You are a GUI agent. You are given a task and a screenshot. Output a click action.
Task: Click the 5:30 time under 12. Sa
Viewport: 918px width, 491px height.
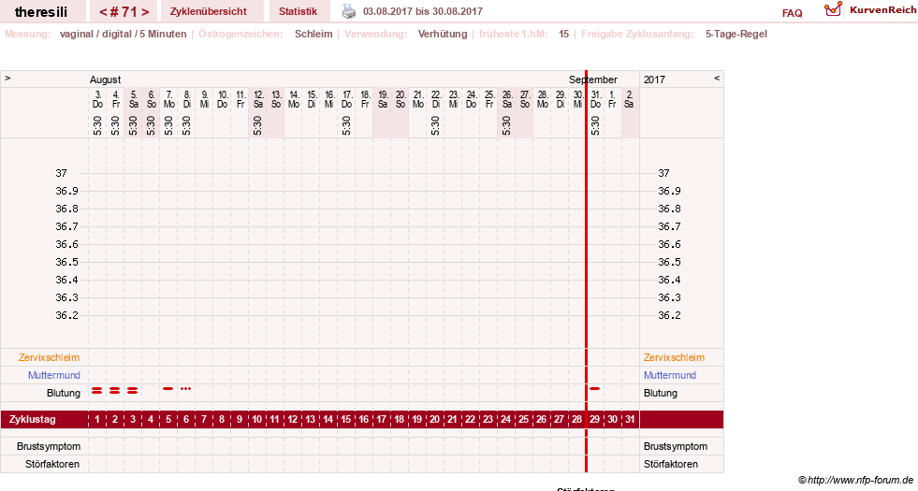[x=257, y=125]
